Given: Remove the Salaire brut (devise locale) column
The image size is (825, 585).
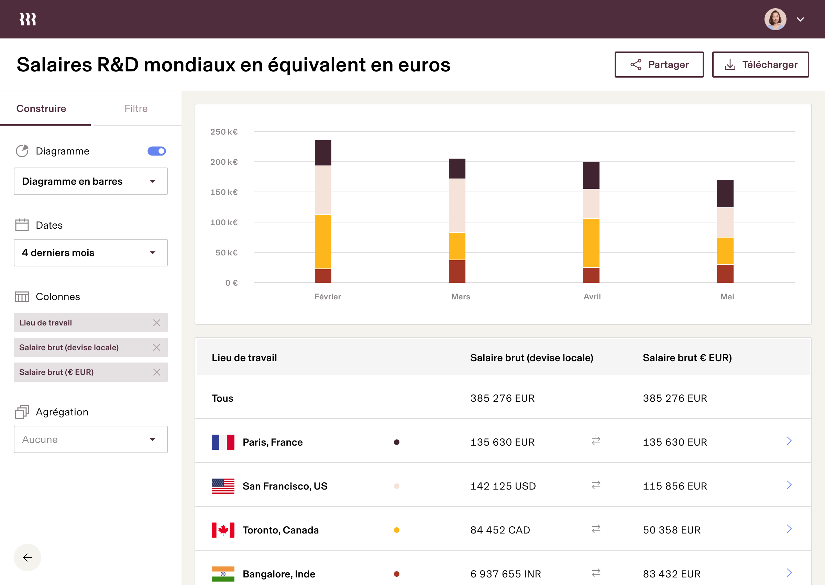Looking at the screenshot, I should click(x=157, y=347).
